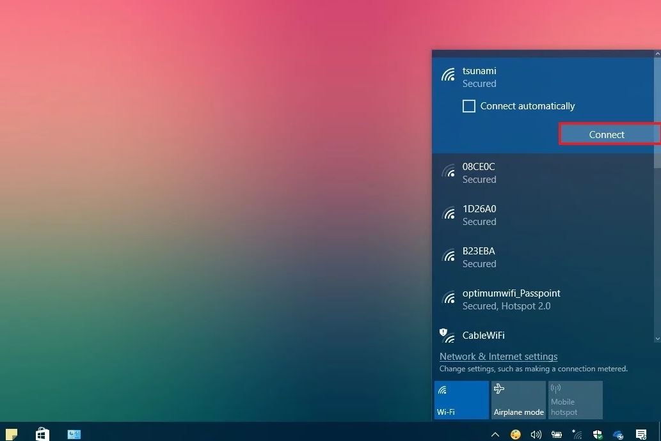This screenshot has width=661, height=441.
Task: Select the B23EBA Wi-Fi network
Action: pyautogui.click(x=543, y=258)
